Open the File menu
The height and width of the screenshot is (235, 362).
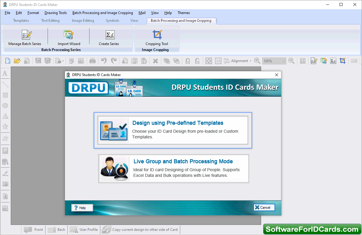click(x=7, y=13)
